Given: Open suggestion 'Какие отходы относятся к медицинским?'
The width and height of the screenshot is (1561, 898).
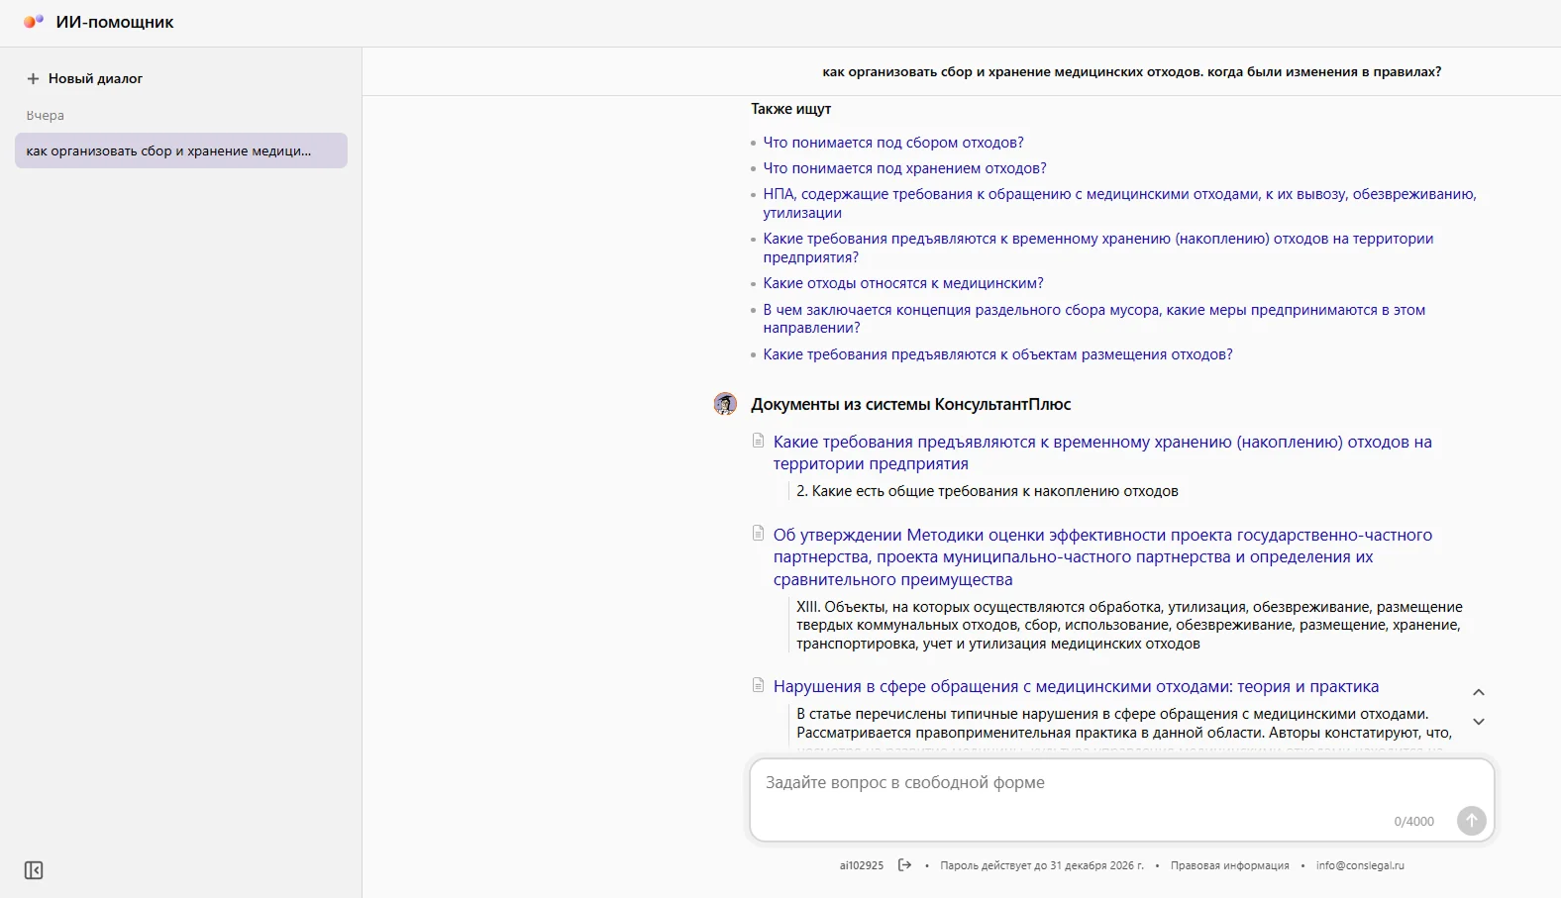Looking at the screenshot, I should [x=903, y=283].
